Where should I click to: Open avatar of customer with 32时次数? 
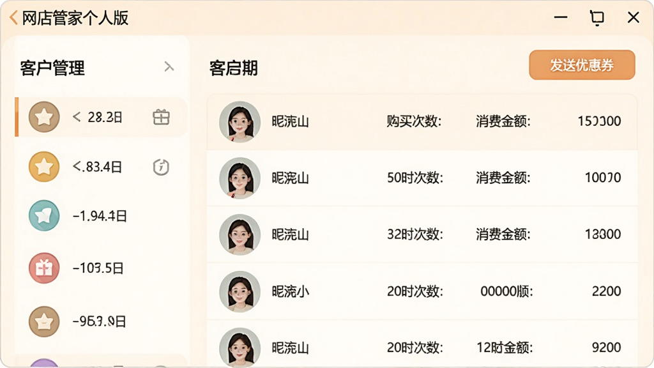tap(240, 234)
